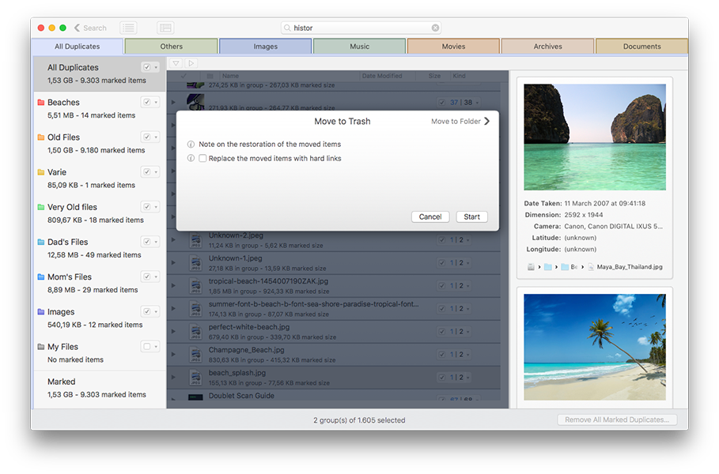719x474 pixels.
Task: Click the palm tree beach photo preview
Action: point(595,347)
